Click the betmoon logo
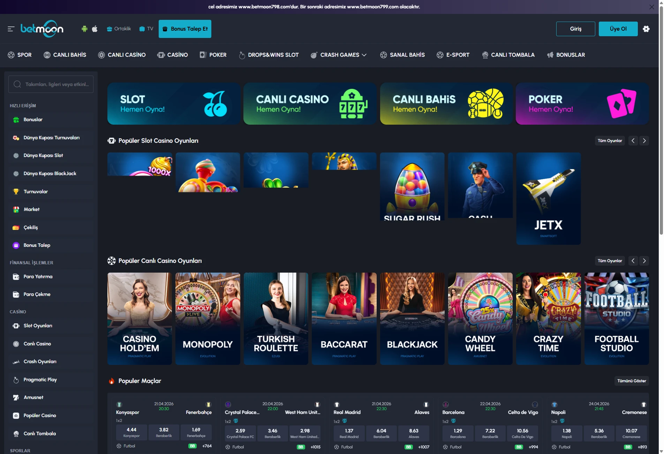 [42, 29]
